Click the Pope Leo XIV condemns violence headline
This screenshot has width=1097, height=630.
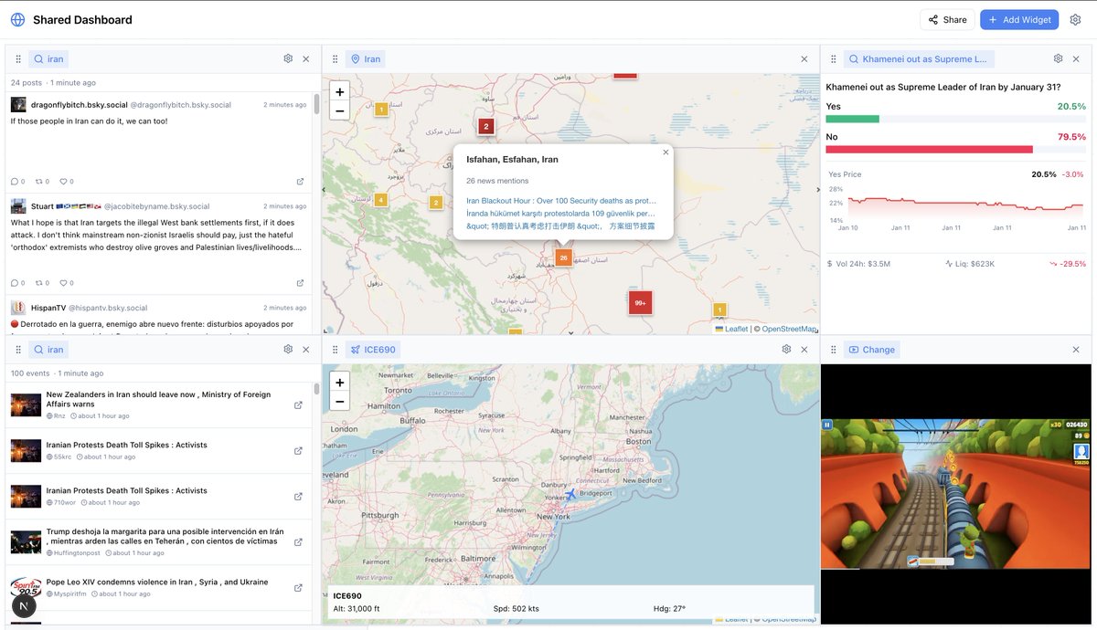pos(157,582)
